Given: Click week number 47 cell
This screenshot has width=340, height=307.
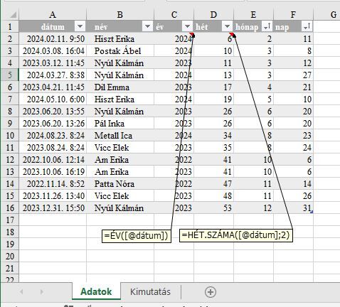Looking at the screenshot, I should point(213,183).
